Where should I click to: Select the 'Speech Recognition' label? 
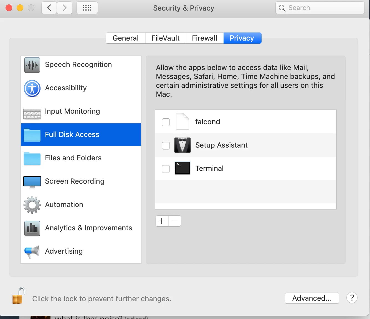pos(78,64)
